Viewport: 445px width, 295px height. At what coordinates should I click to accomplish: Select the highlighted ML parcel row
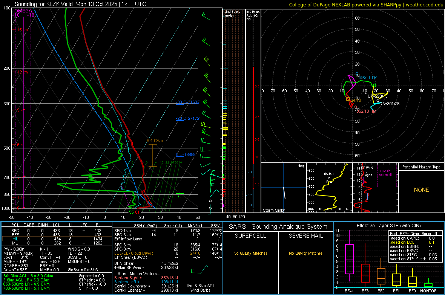[57, 239]
